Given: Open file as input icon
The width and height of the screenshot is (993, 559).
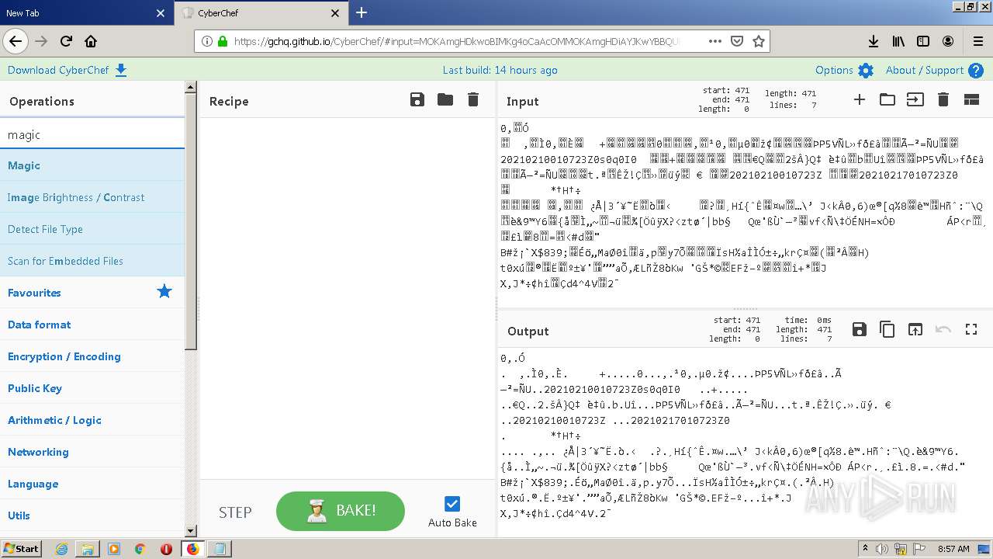Looking at the screenshot, I should pyautogui.click(x=915, y=99).
